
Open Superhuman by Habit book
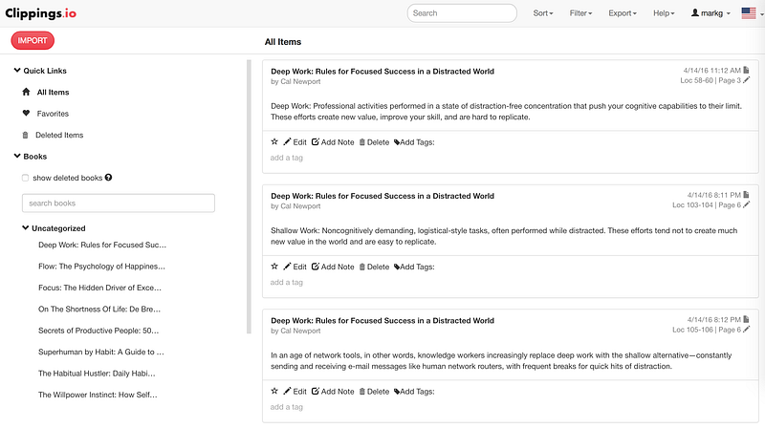click(101, 352)
